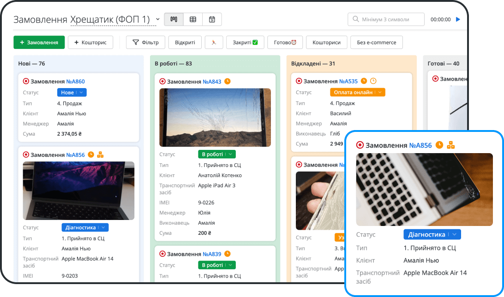Open the Кошториси filter tab
This screenshot has height=297, width=504.
pos(326,42)
